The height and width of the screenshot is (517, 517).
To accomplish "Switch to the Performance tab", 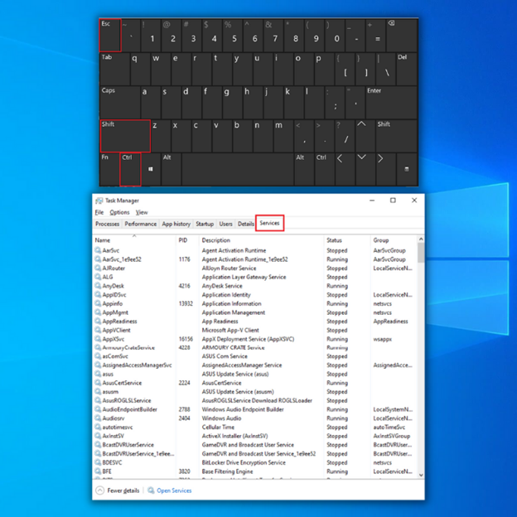I will click(x=141, y=224).
